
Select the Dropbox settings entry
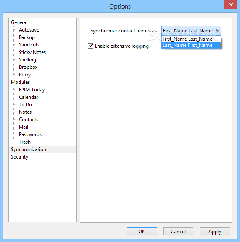coord(28,67)
